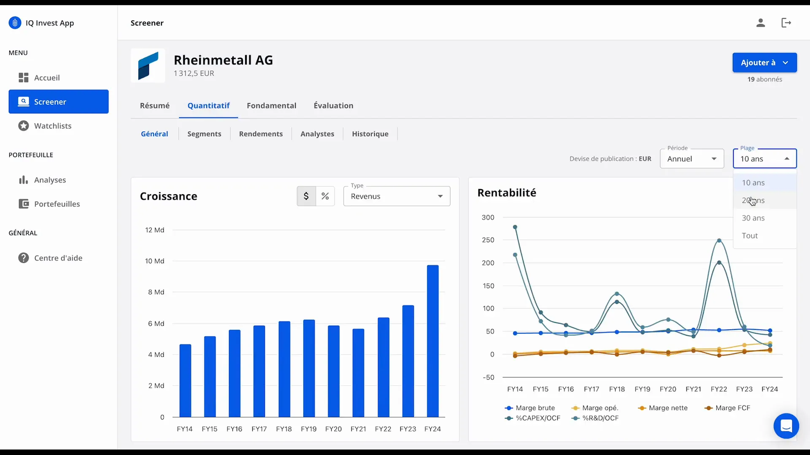Collapse the Plage dropdown field
The width and height of the screenshot is (810, 455).
coord(765,159)
